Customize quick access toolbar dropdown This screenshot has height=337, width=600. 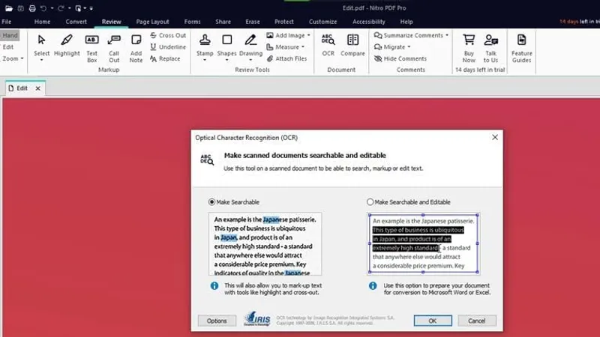click(x=91, y=8)
